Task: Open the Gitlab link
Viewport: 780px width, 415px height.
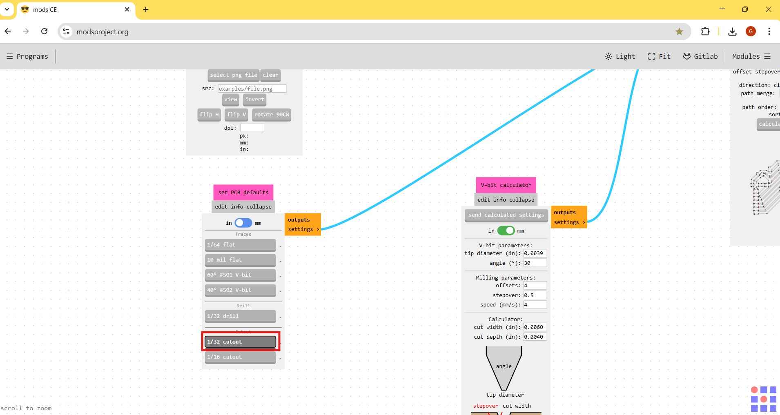Action: click(x=700, y=56)
